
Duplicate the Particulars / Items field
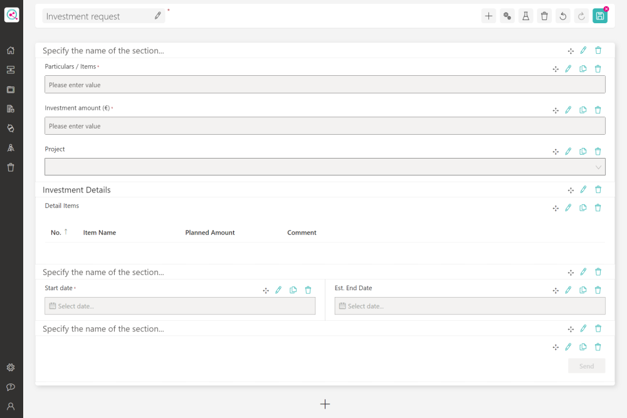click(x=583, y=69)
